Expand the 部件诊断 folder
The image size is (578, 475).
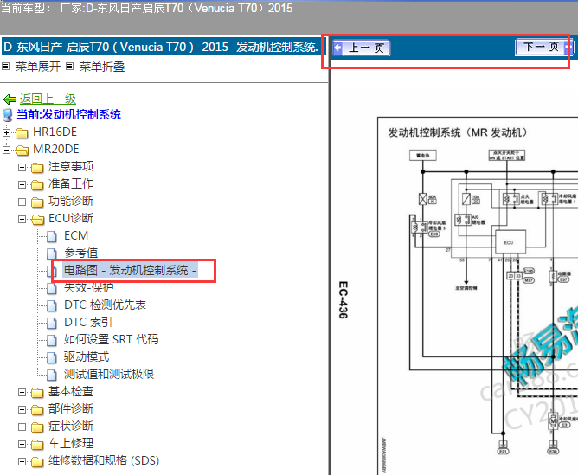[22, 410]
